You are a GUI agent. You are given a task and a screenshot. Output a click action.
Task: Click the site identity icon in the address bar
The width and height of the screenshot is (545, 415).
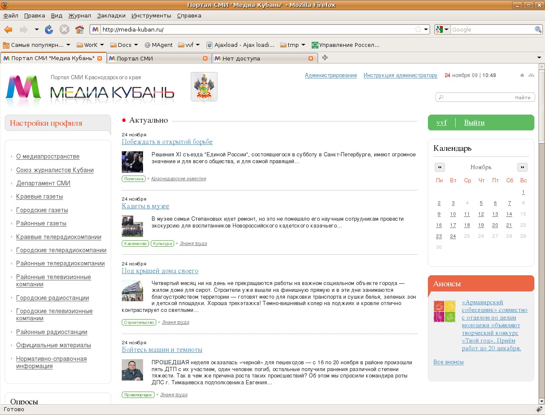click(95, 29)
